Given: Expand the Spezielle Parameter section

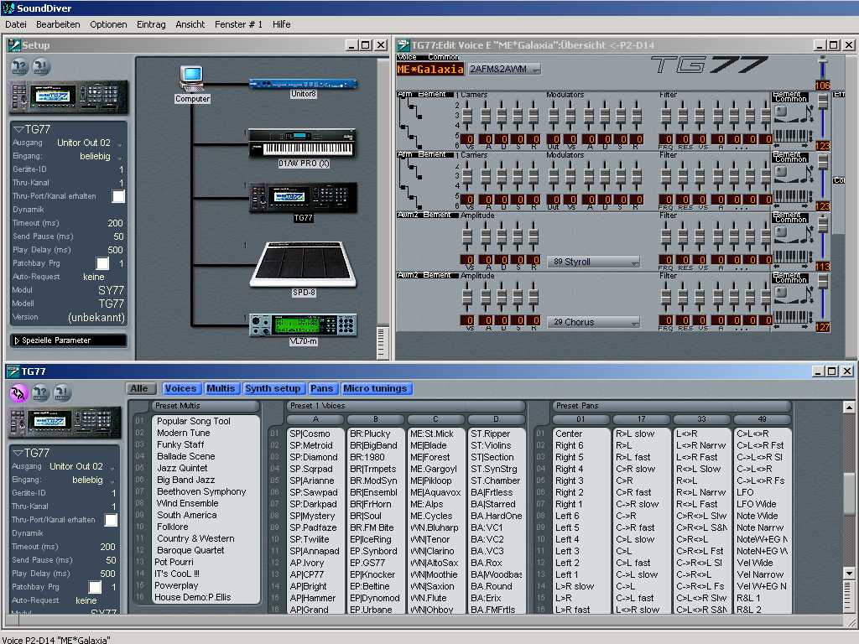Looking at the screenshot, I should coord(68,340).
